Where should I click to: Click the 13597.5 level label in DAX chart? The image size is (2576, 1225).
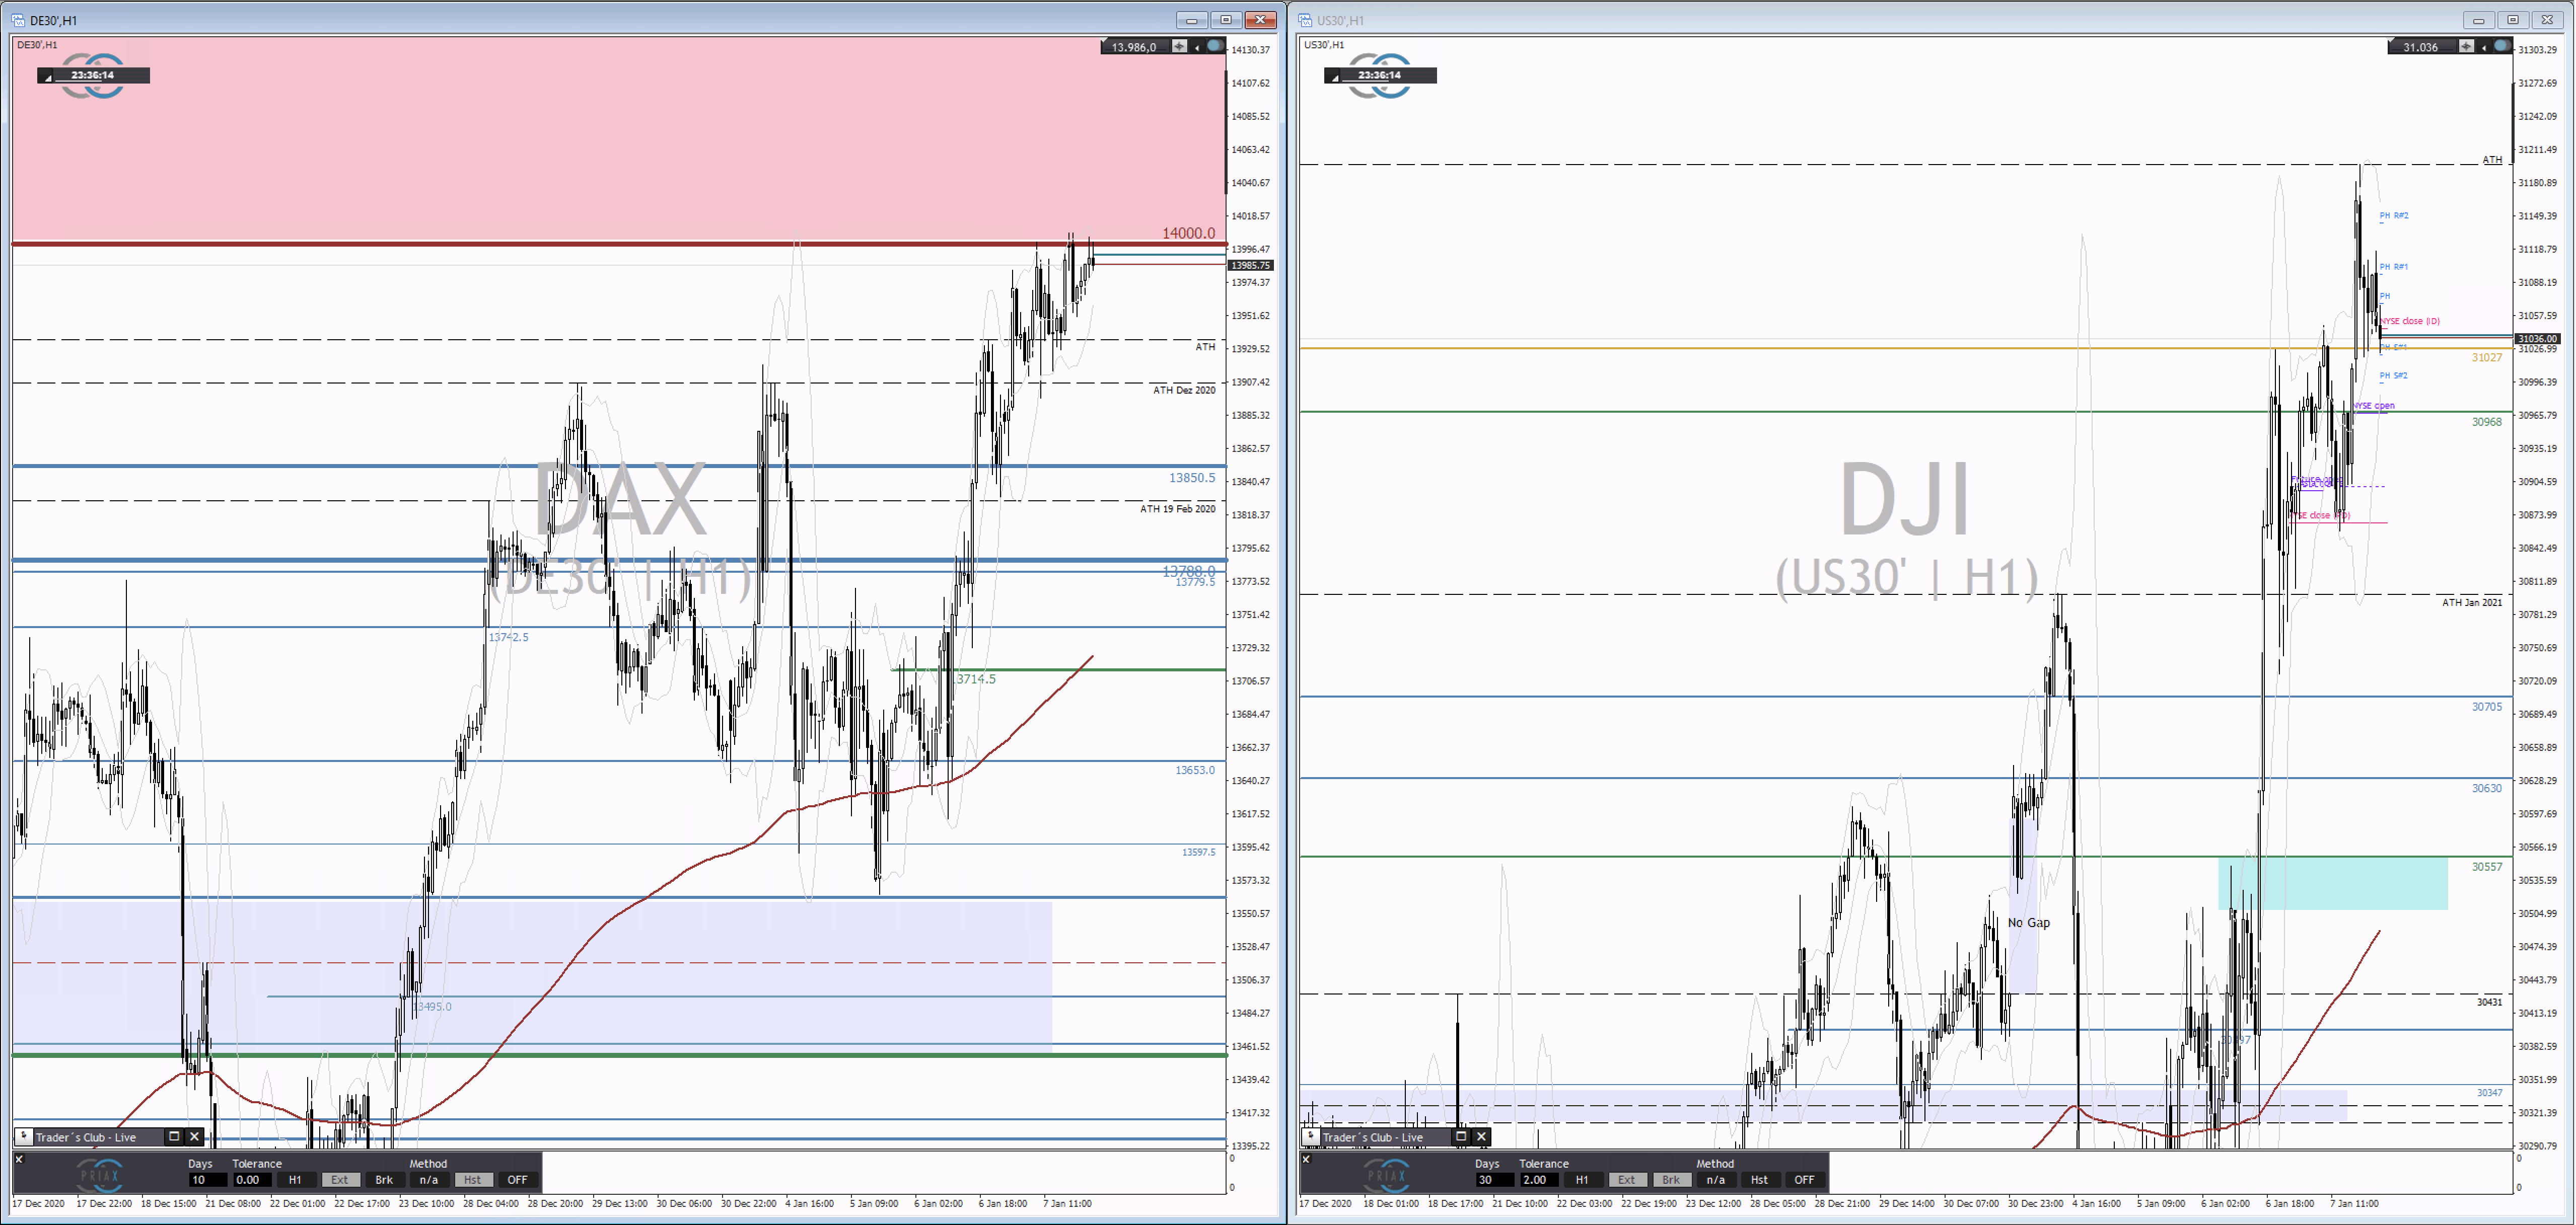(1199, 852)
